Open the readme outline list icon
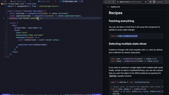 point(108,7)
